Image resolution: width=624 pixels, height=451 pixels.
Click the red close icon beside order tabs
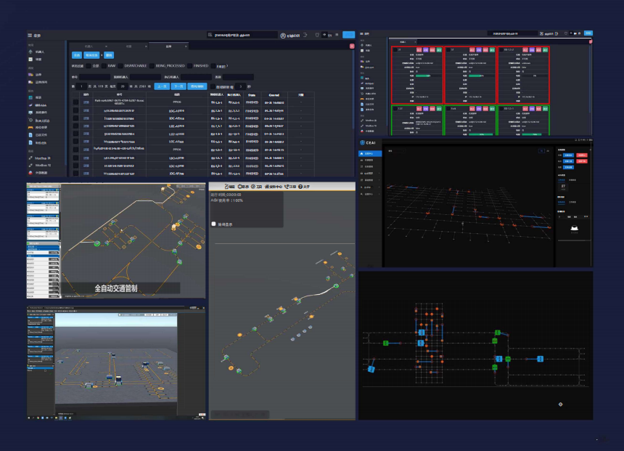(351, 46)
